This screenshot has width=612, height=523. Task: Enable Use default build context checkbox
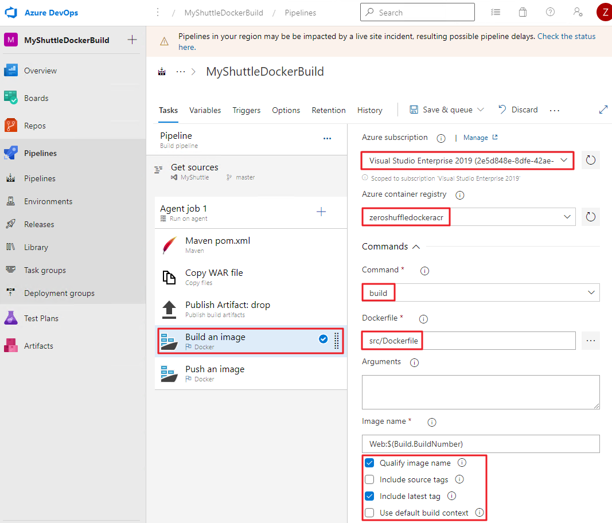[x=369, y=513]
